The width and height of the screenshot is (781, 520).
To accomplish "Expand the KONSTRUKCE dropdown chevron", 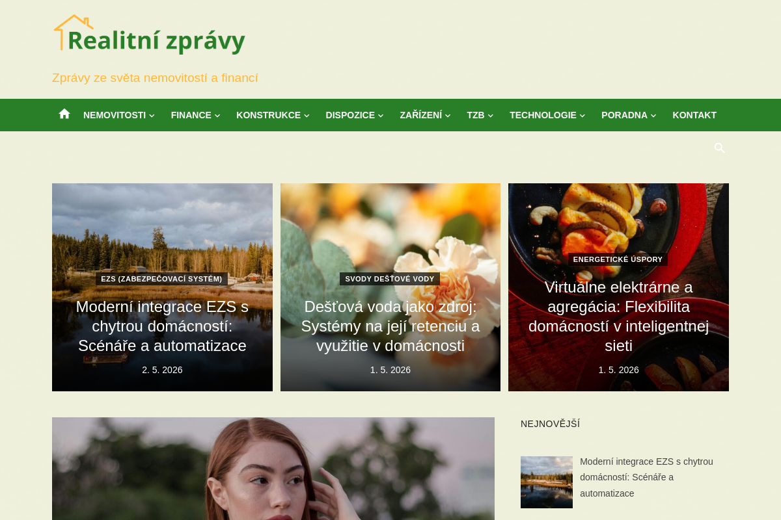I will [307, 116].
